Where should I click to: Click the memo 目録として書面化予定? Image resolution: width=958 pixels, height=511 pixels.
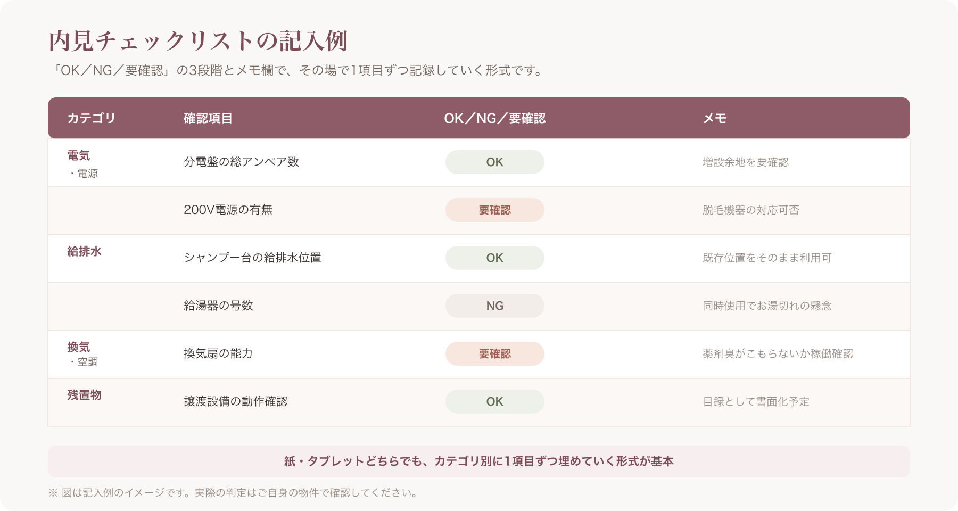pyautogui.click(x=756, y=401)
